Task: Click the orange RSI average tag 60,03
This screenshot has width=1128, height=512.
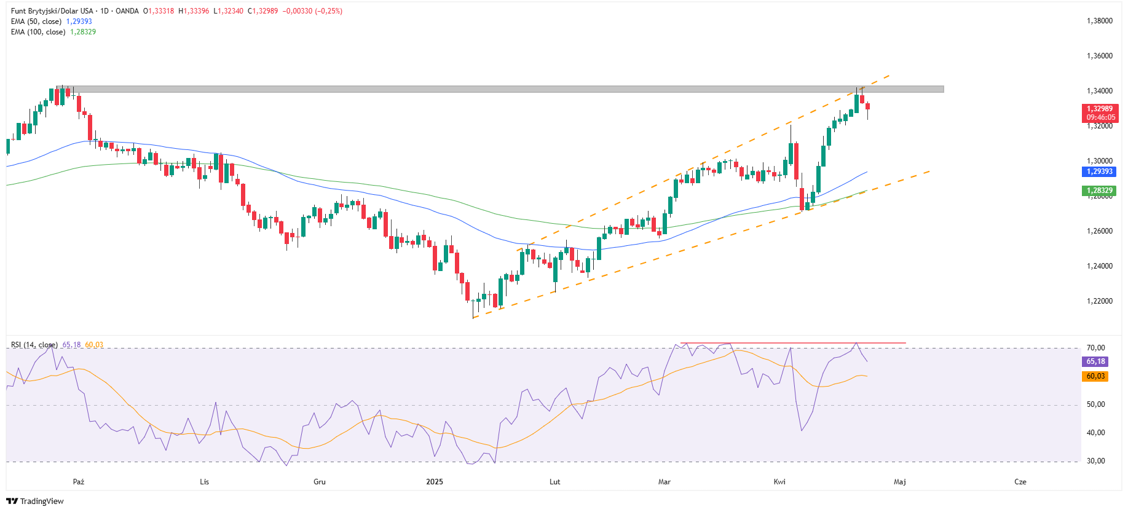Action: (1095, 376)
